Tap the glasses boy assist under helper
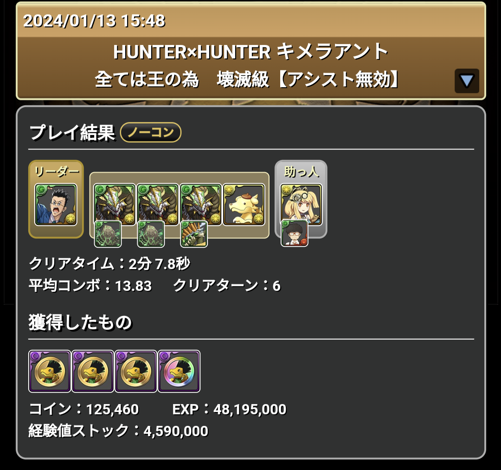 pos(294,233)
